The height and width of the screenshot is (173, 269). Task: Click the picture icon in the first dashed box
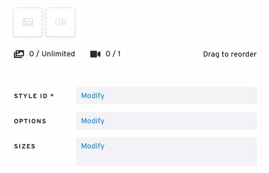pos(28,22)
